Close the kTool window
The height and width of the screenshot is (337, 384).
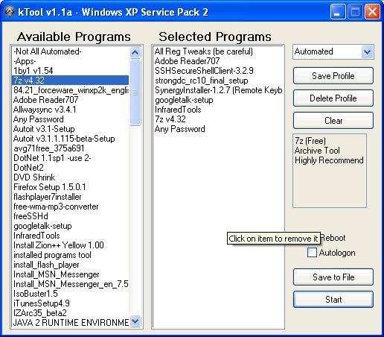(x=372, y=12)
